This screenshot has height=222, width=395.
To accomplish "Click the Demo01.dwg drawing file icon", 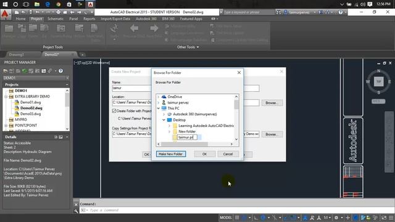I will point(17,102).
